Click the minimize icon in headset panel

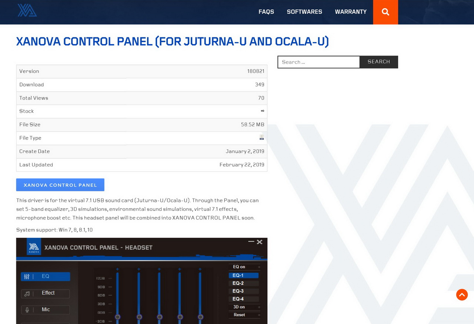pyautogui.click(x=251, y=242)
